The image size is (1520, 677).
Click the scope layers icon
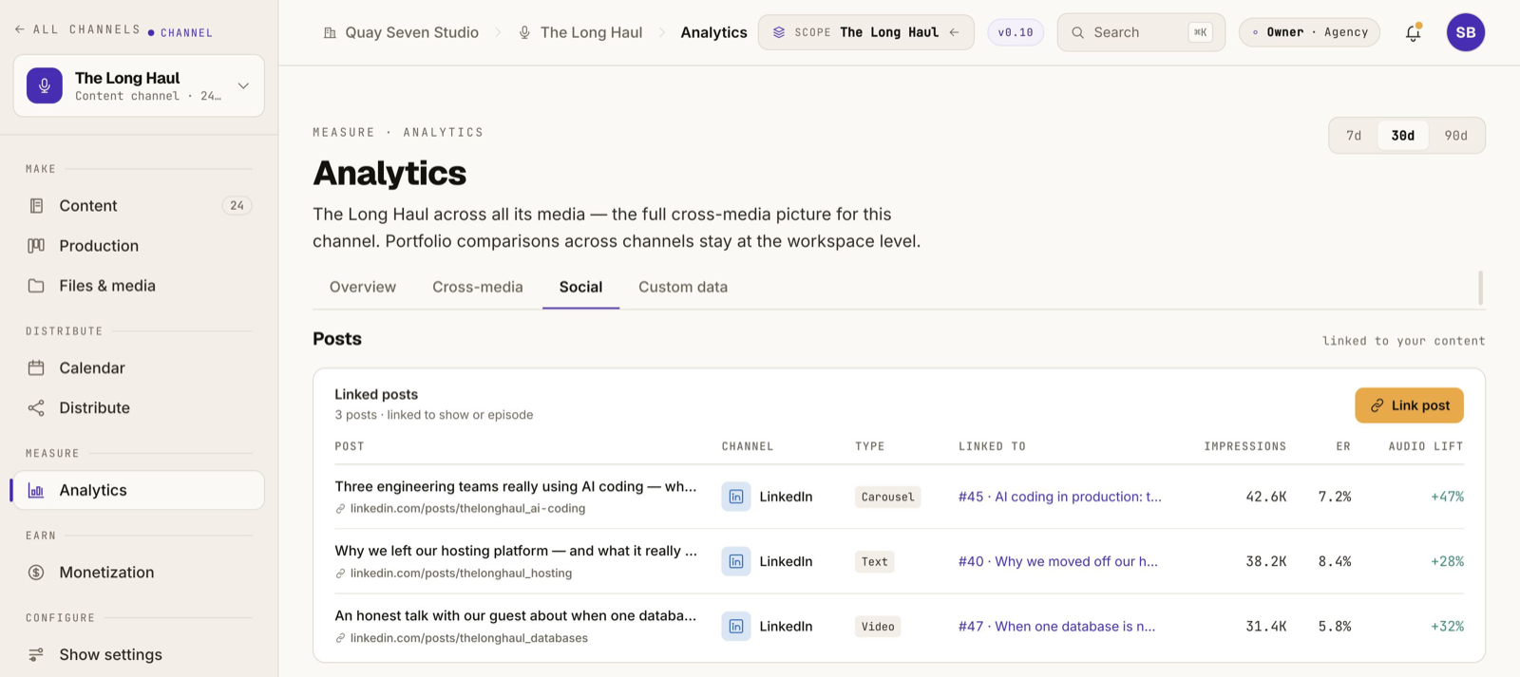tap(779, 32)
